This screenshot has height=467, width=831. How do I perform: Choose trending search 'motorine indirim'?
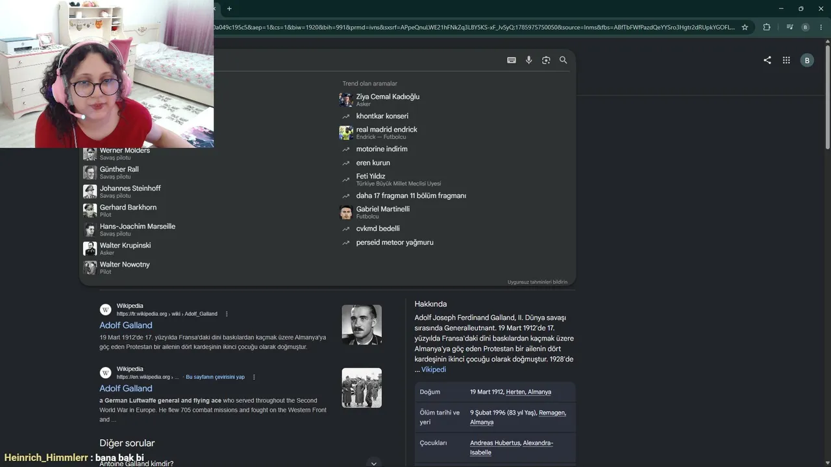[375, 149]
